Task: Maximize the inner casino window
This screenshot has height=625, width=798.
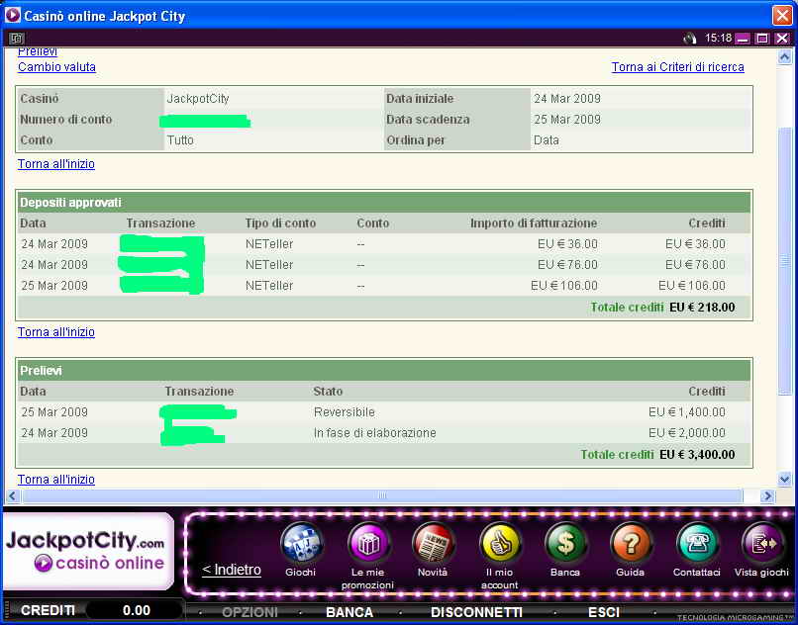Action: (762, 39)
